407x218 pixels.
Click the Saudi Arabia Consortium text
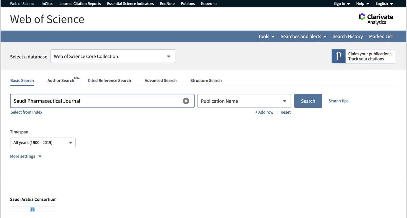pos(33,199)
